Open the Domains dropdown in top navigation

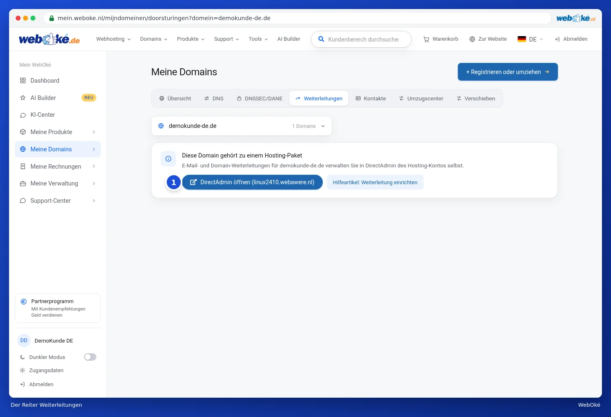154,39
